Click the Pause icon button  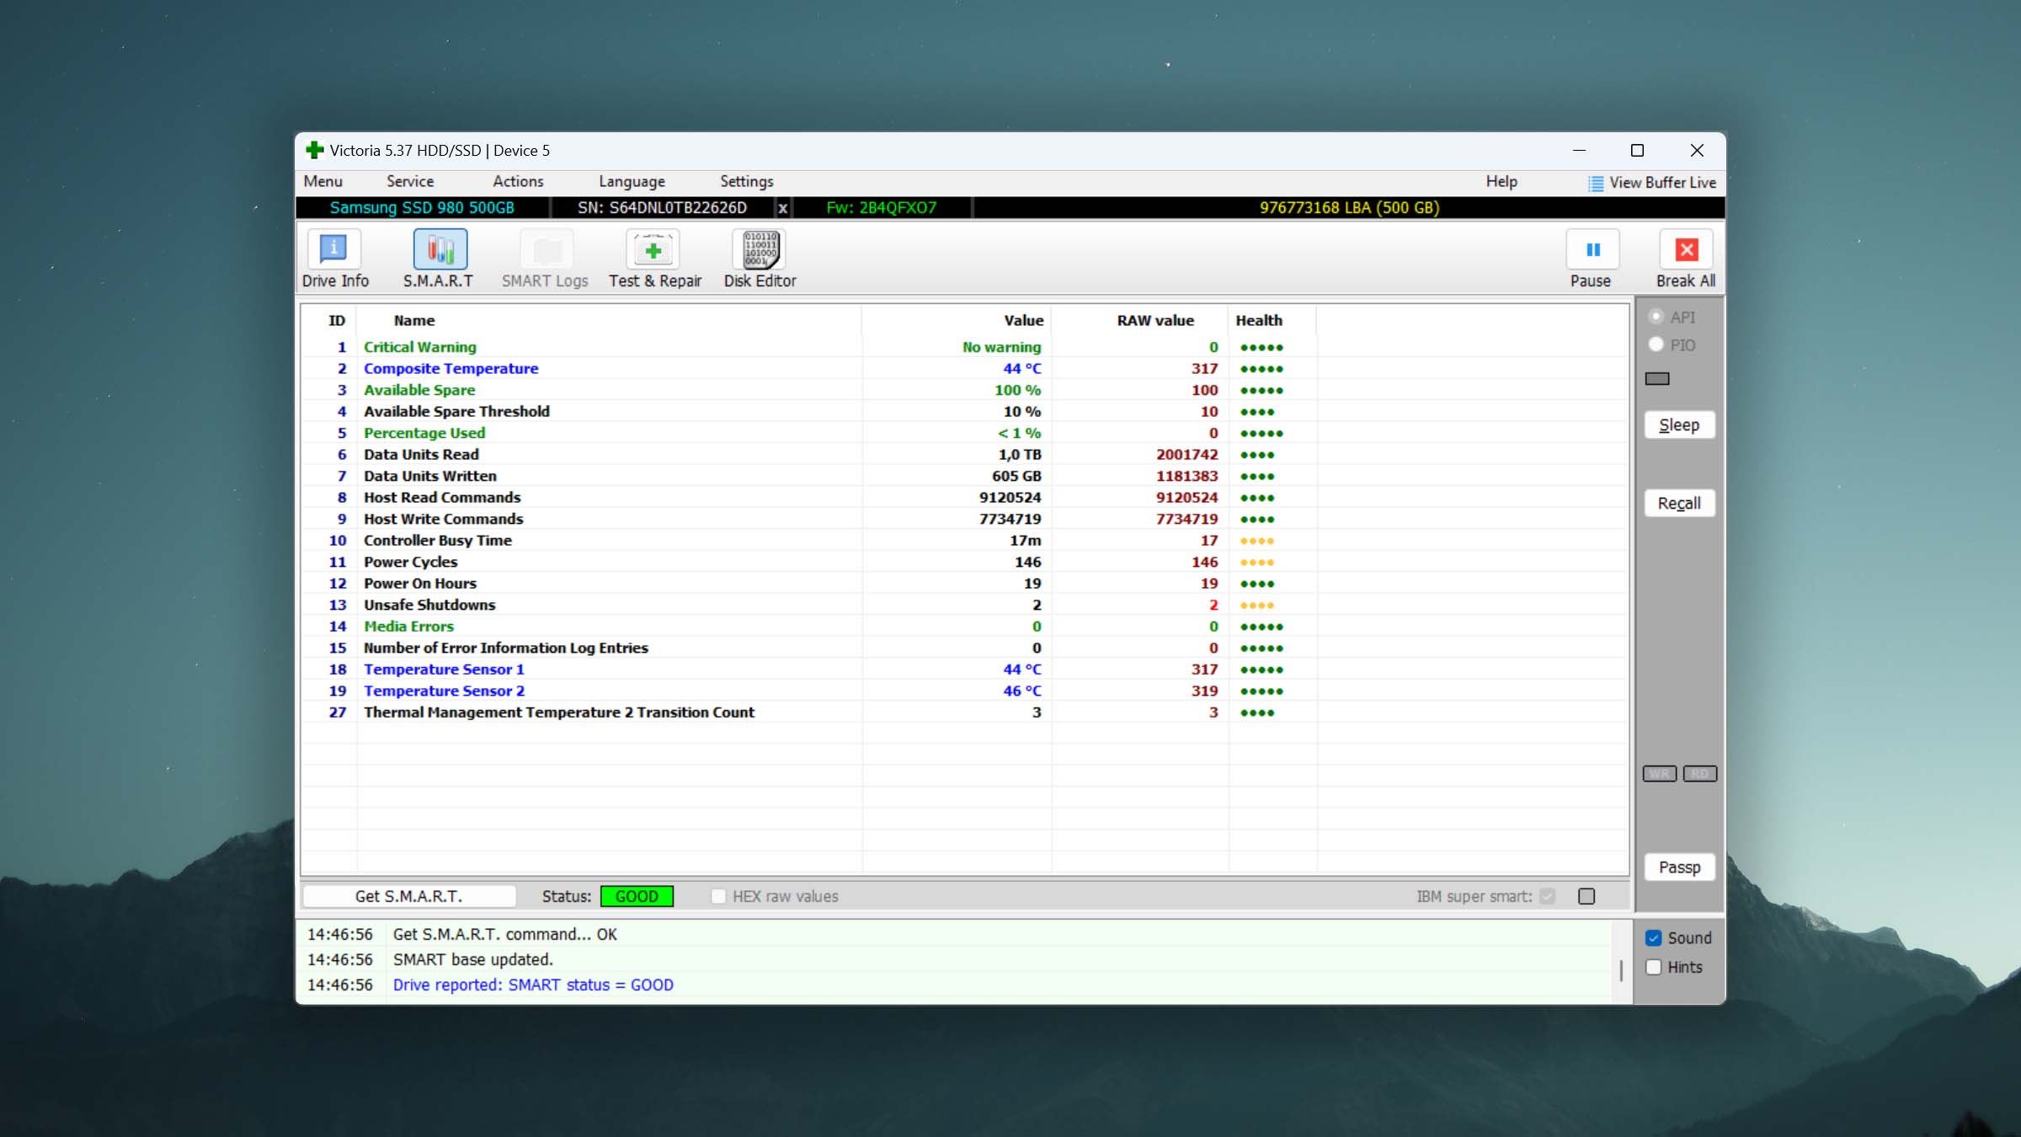pyautogui.click(x=1592, y=250)
